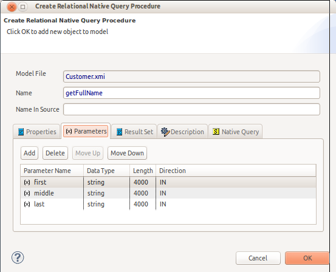336x272 pixels.
Task: Click the empty Name In Source field
Action: [191, 109]
